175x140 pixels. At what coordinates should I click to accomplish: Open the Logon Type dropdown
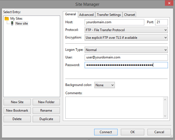click(x=126, y=50)
